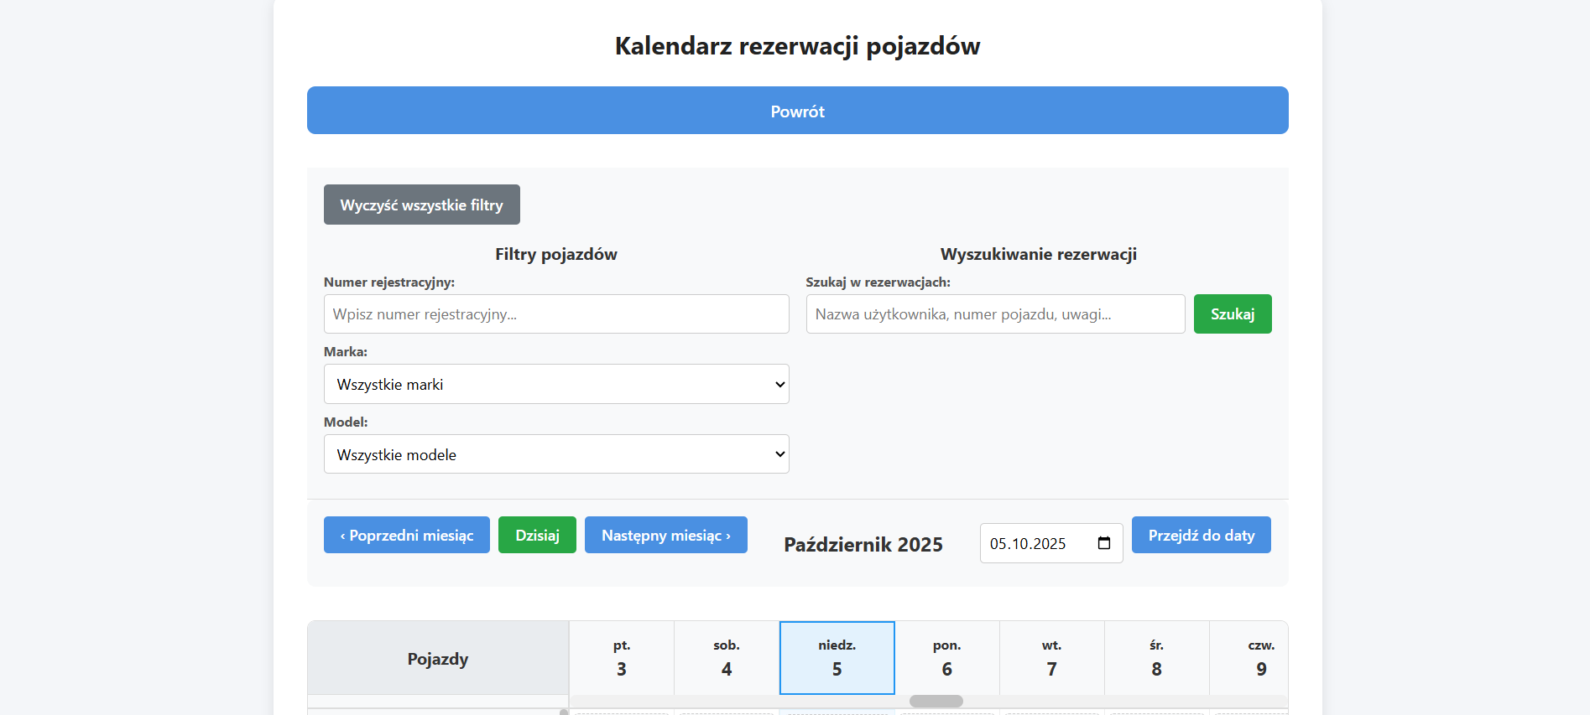The image size is (1590, 715).
Task: Select Tuesday 7 column header
Action: coord(1051,658)
